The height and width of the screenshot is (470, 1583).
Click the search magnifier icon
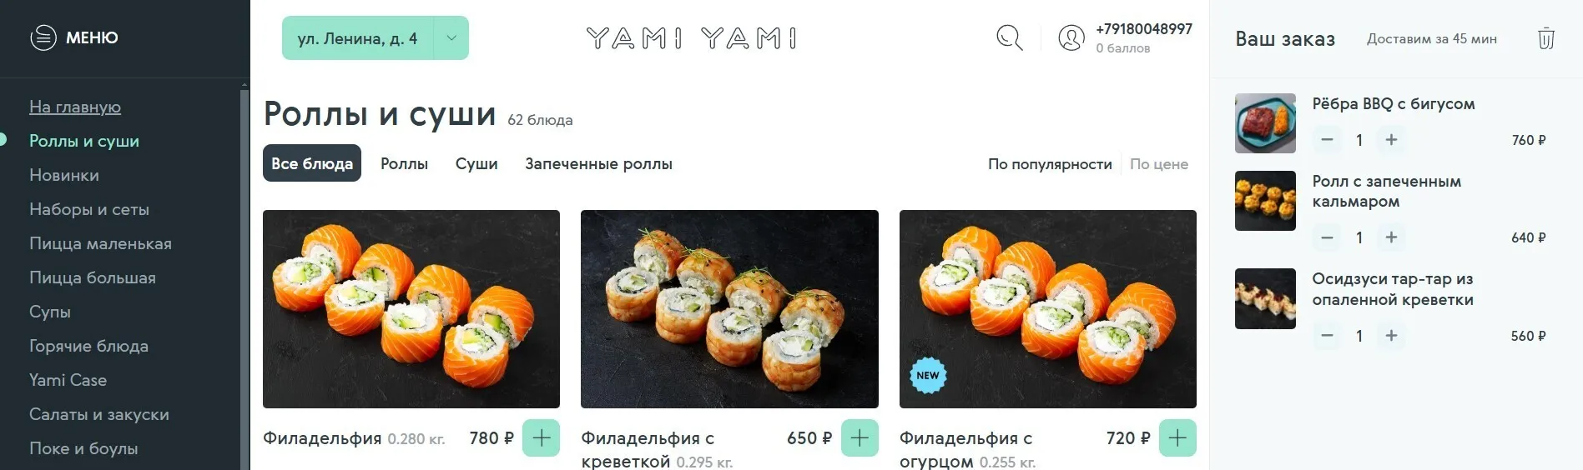tap(1009, 37)
